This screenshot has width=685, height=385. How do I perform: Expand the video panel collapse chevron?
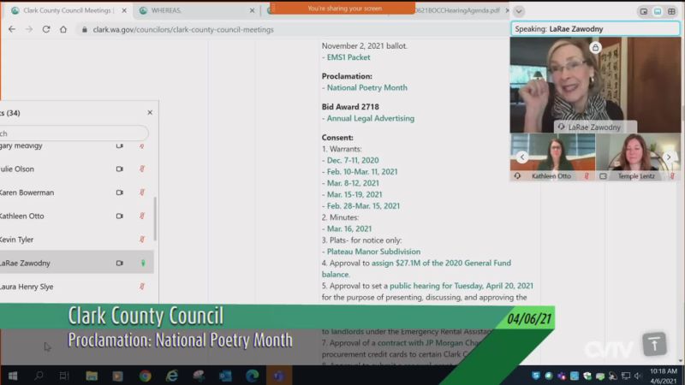coord(519,11)
